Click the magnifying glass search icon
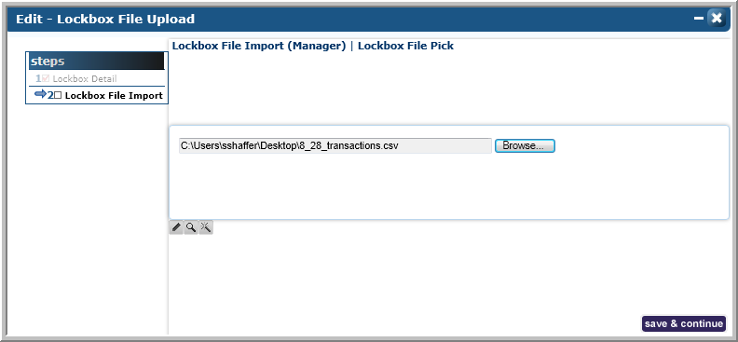The image size is (738, 342). (191, 227)
